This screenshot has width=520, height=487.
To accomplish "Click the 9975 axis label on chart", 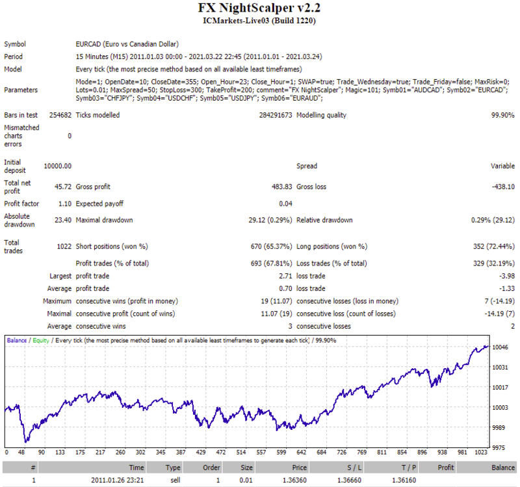I will (x=499, y=447).
